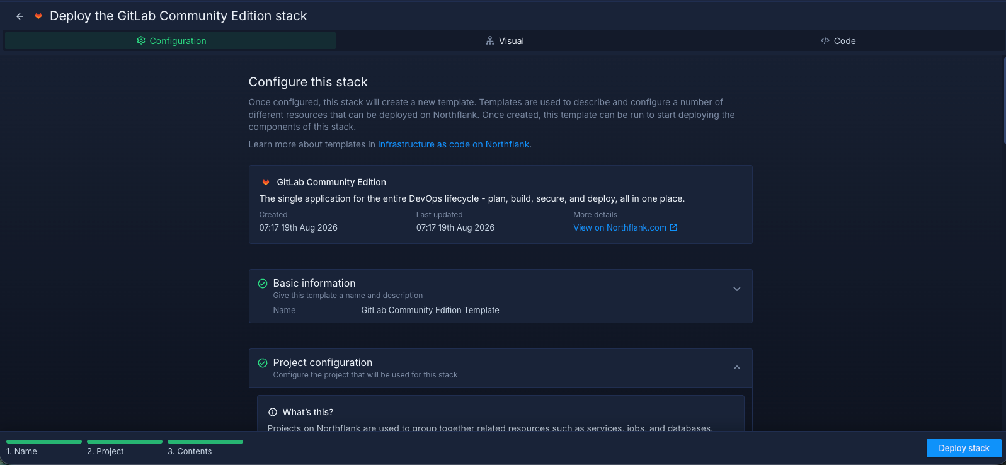
Task: Jump to step 1. Name
Action: click(x=21, y=451)
